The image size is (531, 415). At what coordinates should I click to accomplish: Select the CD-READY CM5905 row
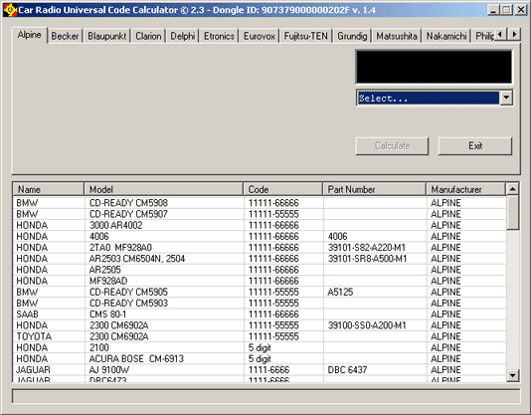point(260,292)
